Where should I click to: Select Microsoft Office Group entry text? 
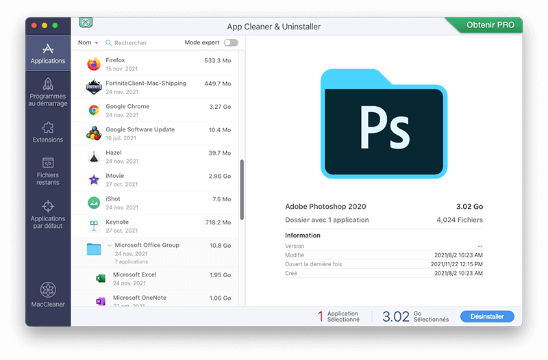coord(147,245)
